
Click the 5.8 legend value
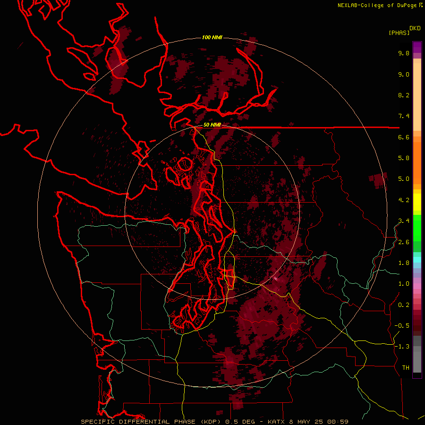click(404, 158)
